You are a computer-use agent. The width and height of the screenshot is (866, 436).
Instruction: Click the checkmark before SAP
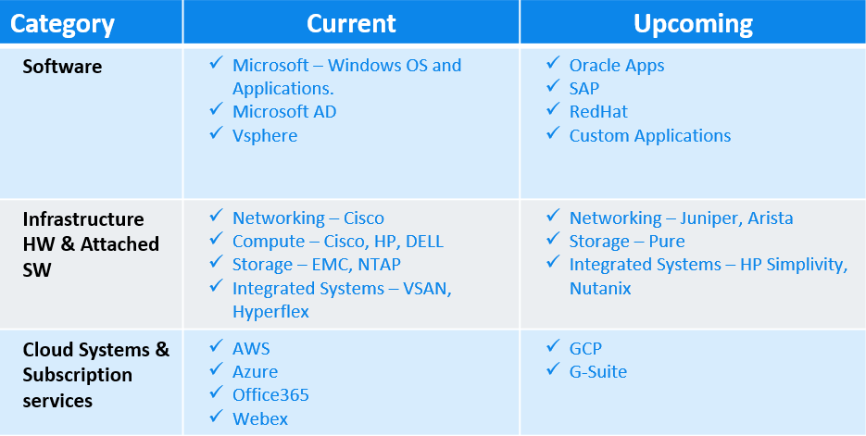(553, 86)
